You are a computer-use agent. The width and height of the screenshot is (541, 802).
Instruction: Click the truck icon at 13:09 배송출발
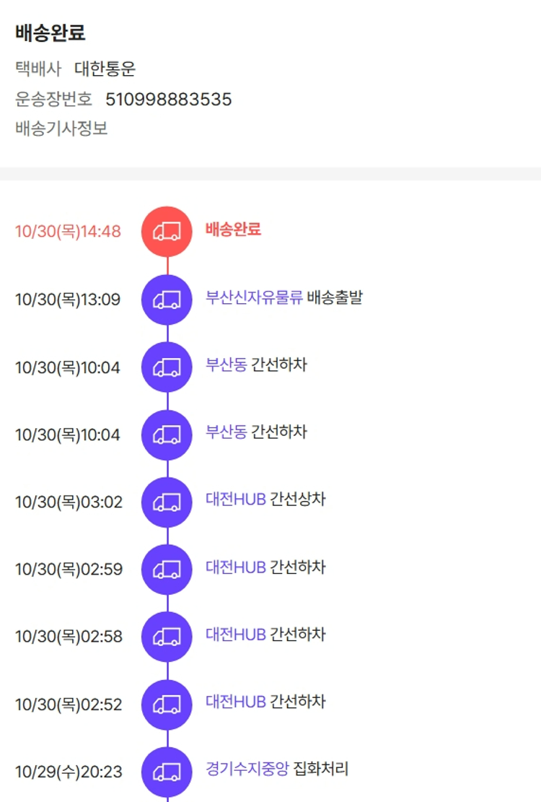coord(167,300)
